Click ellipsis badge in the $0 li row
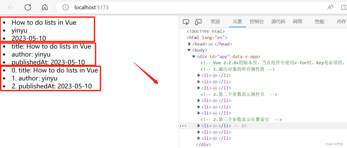 215,126
